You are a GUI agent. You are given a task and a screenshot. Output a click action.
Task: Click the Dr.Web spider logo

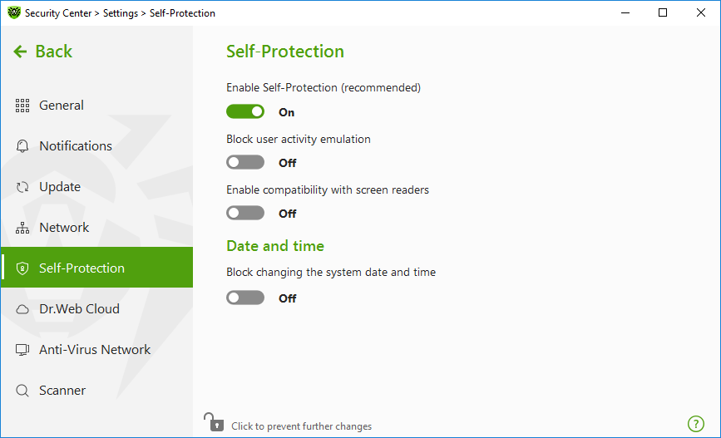tap(14, 12)
